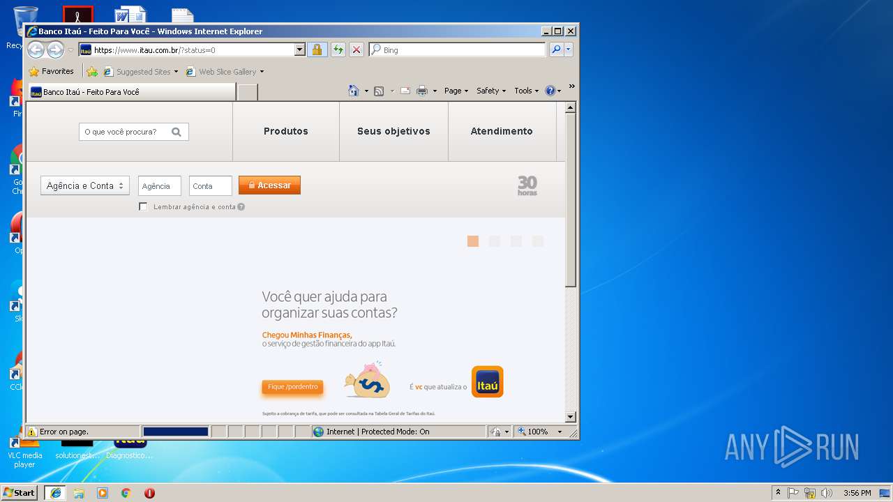Click the Bing search magnifier button
This screenshot has height=502, width=893.
pyautogui.click(x=556, y=50)
